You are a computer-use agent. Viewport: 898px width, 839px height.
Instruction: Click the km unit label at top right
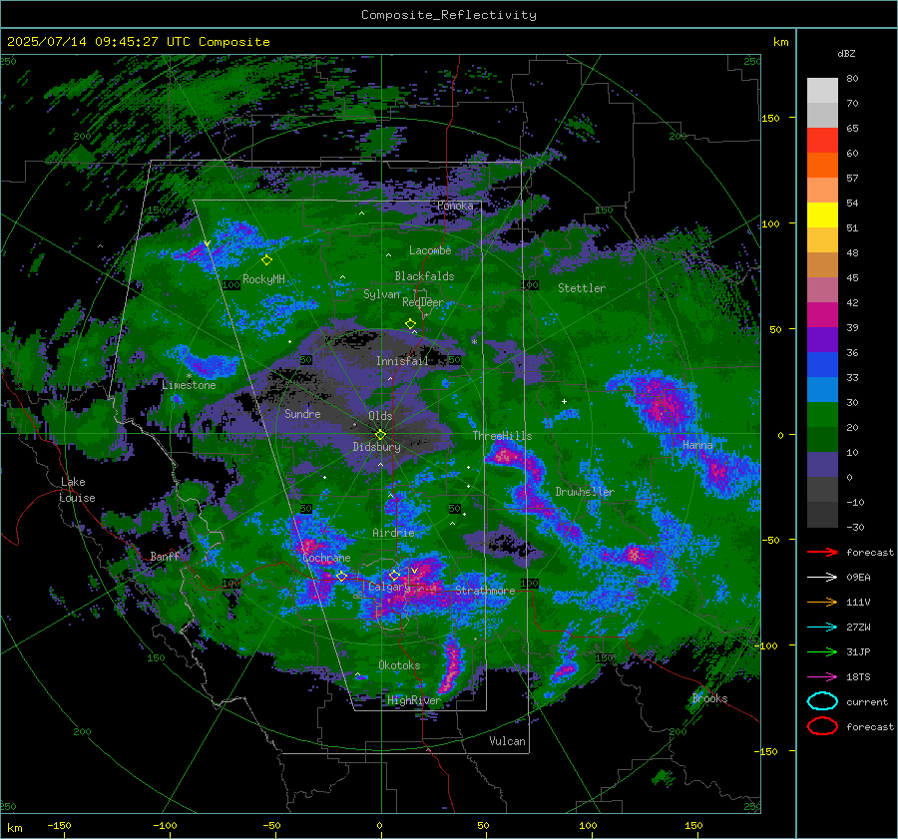(780, 42)
